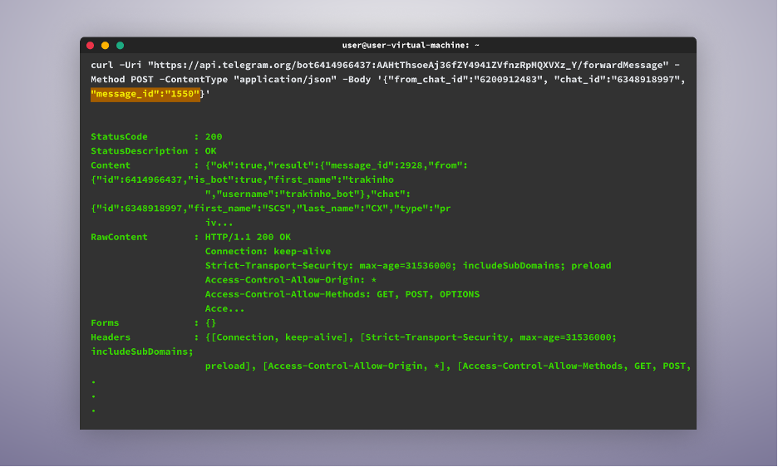Click the "last_name":"CX" text

[342, 209]
